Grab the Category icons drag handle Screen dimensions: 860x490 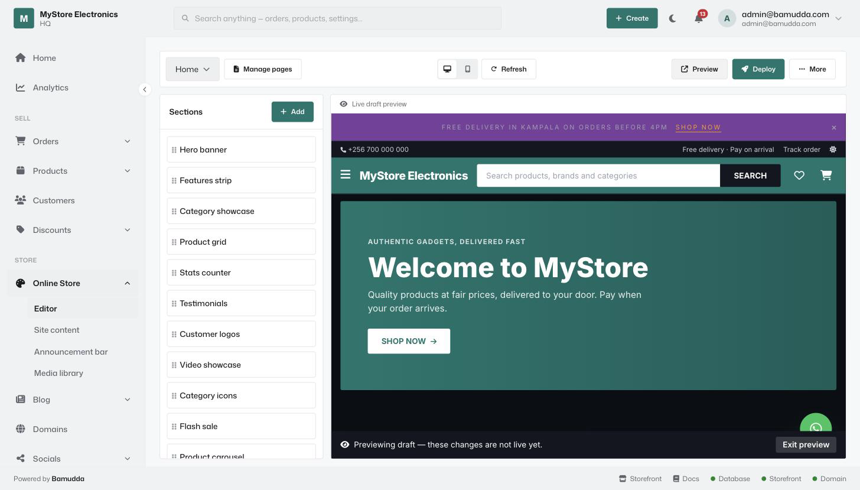click(x=174, y=395)
